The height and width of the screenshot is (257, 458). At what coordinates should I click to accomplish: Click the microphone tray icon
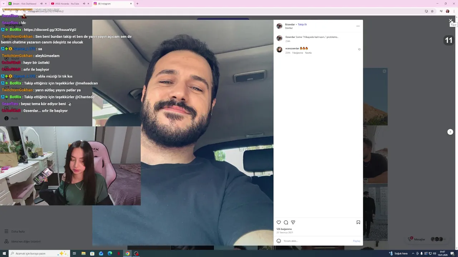[x=422, y=253]
